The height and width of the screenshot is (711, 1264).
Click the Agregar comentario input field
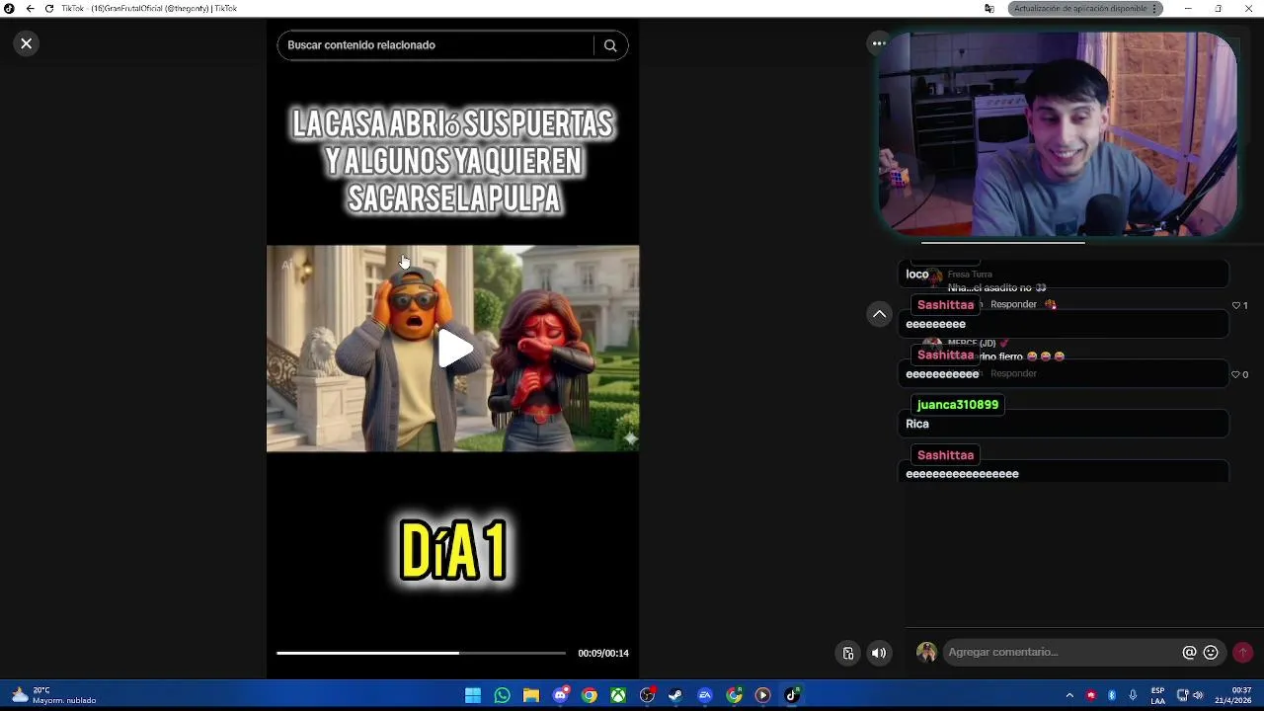1062,652
